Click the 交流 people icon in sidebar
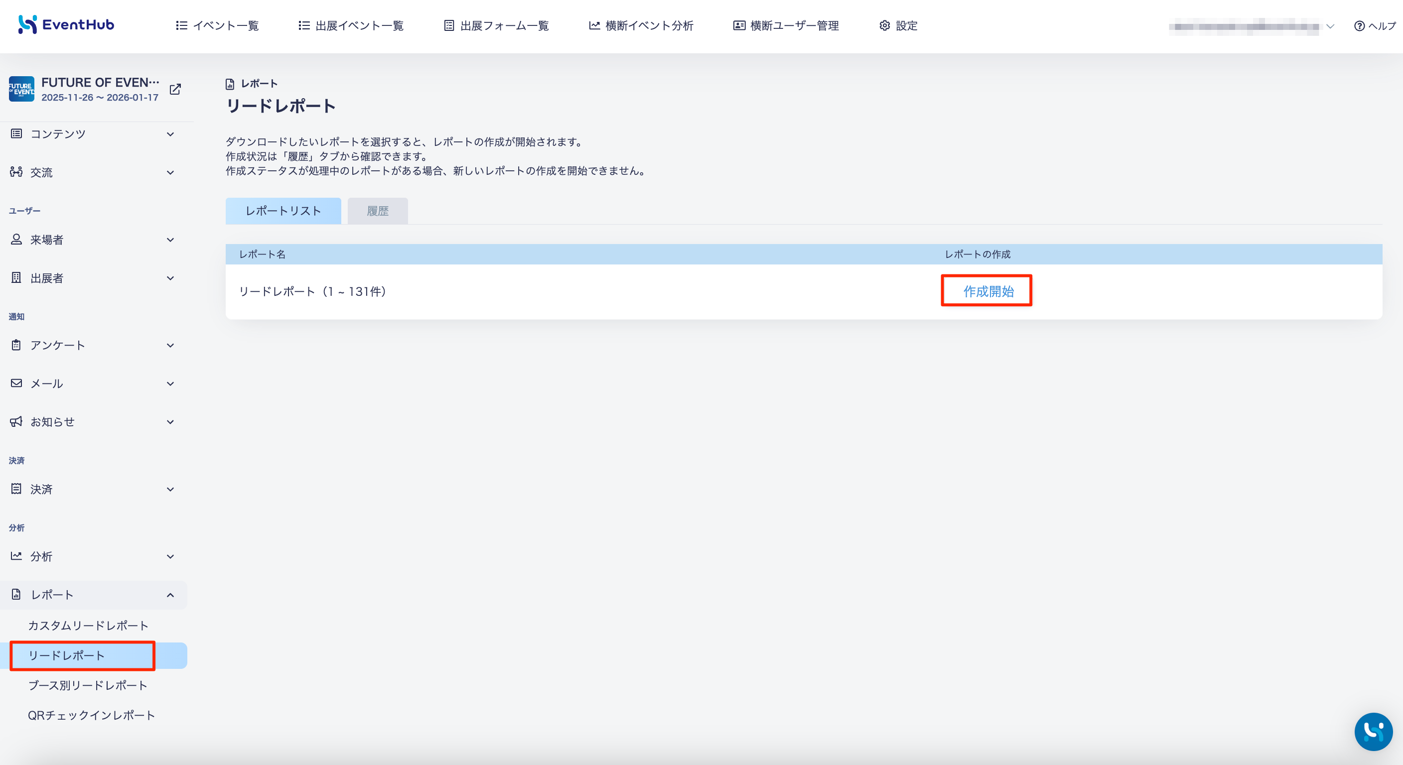The height and width of the screenshot is (765, 1403). click(16, 172)
